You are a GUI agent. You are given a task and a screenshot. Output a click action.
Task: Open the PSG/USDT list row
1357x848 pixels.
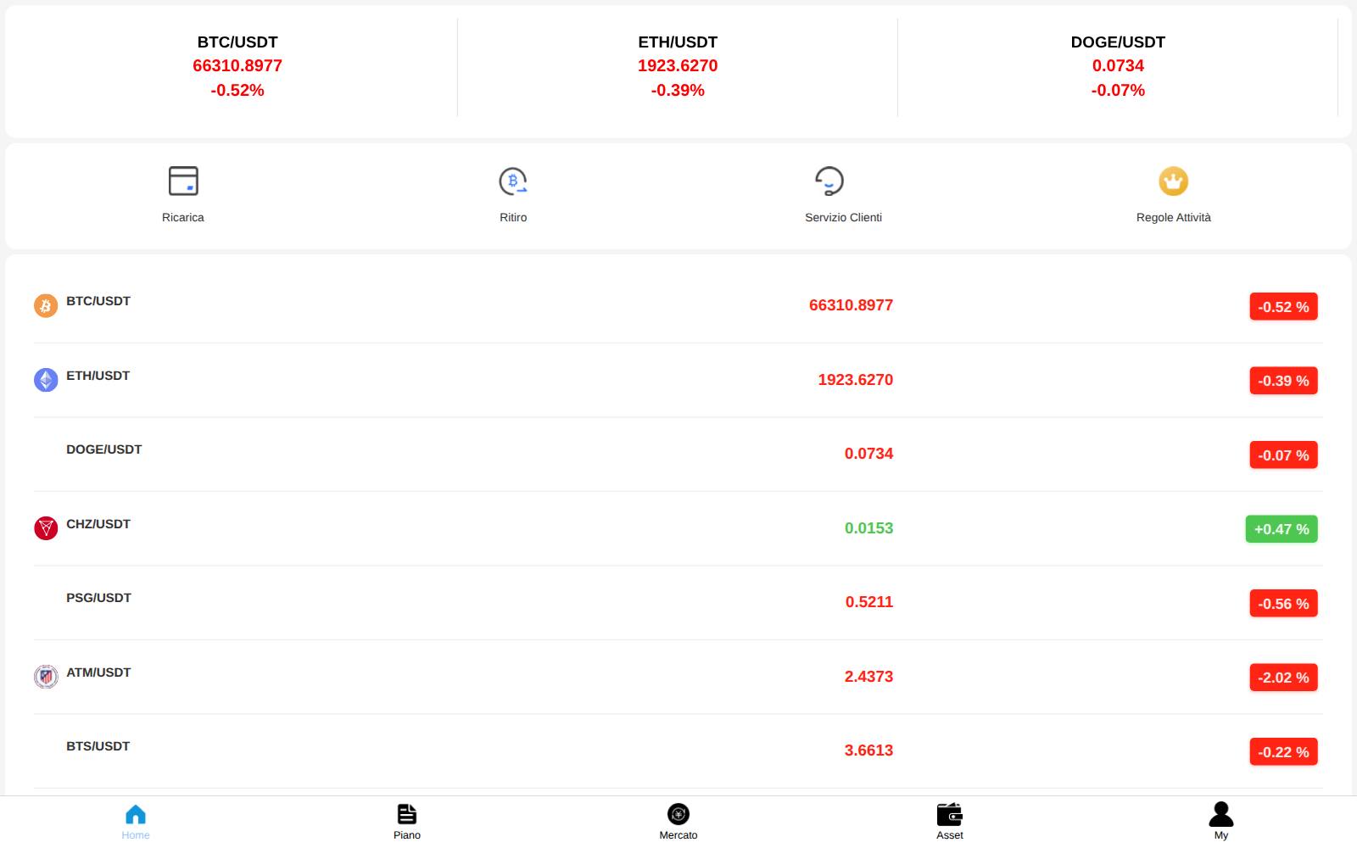pos(678,603)
